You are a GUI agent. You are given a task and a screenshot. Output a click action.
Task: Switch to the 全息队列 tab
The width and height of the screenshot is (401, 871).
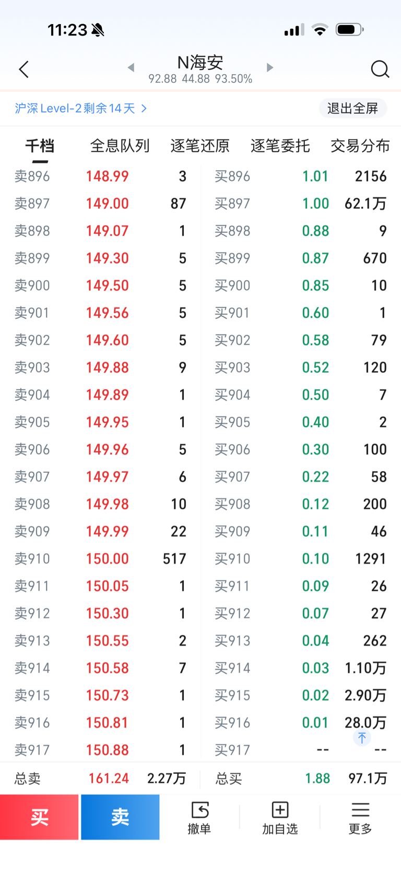tap(120, 146)
